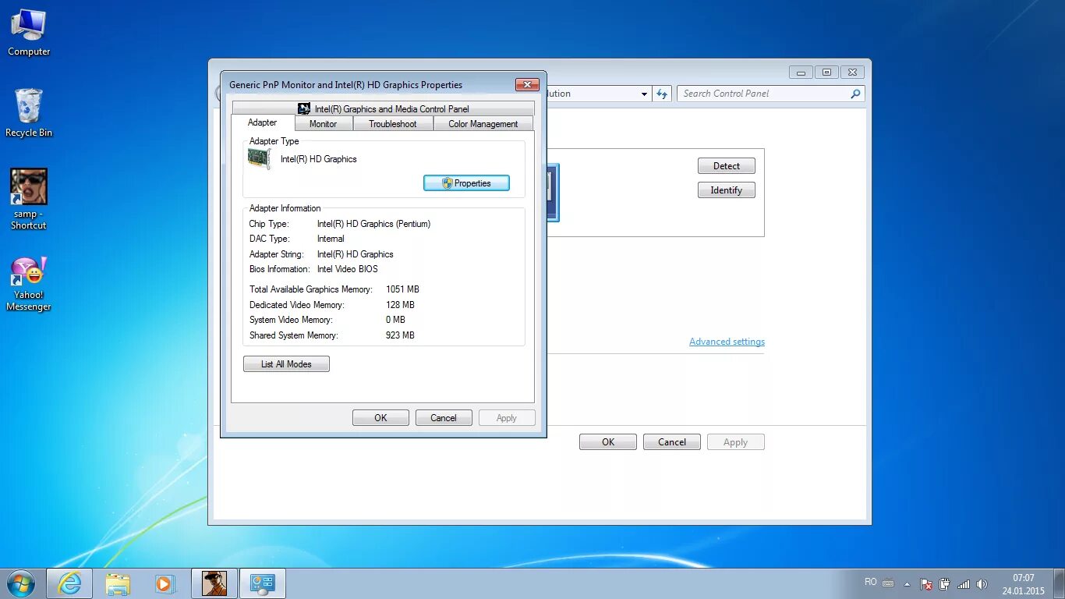
Task: Click Cancel in the Screen Resolution window
Action: (x=672, y=442)
